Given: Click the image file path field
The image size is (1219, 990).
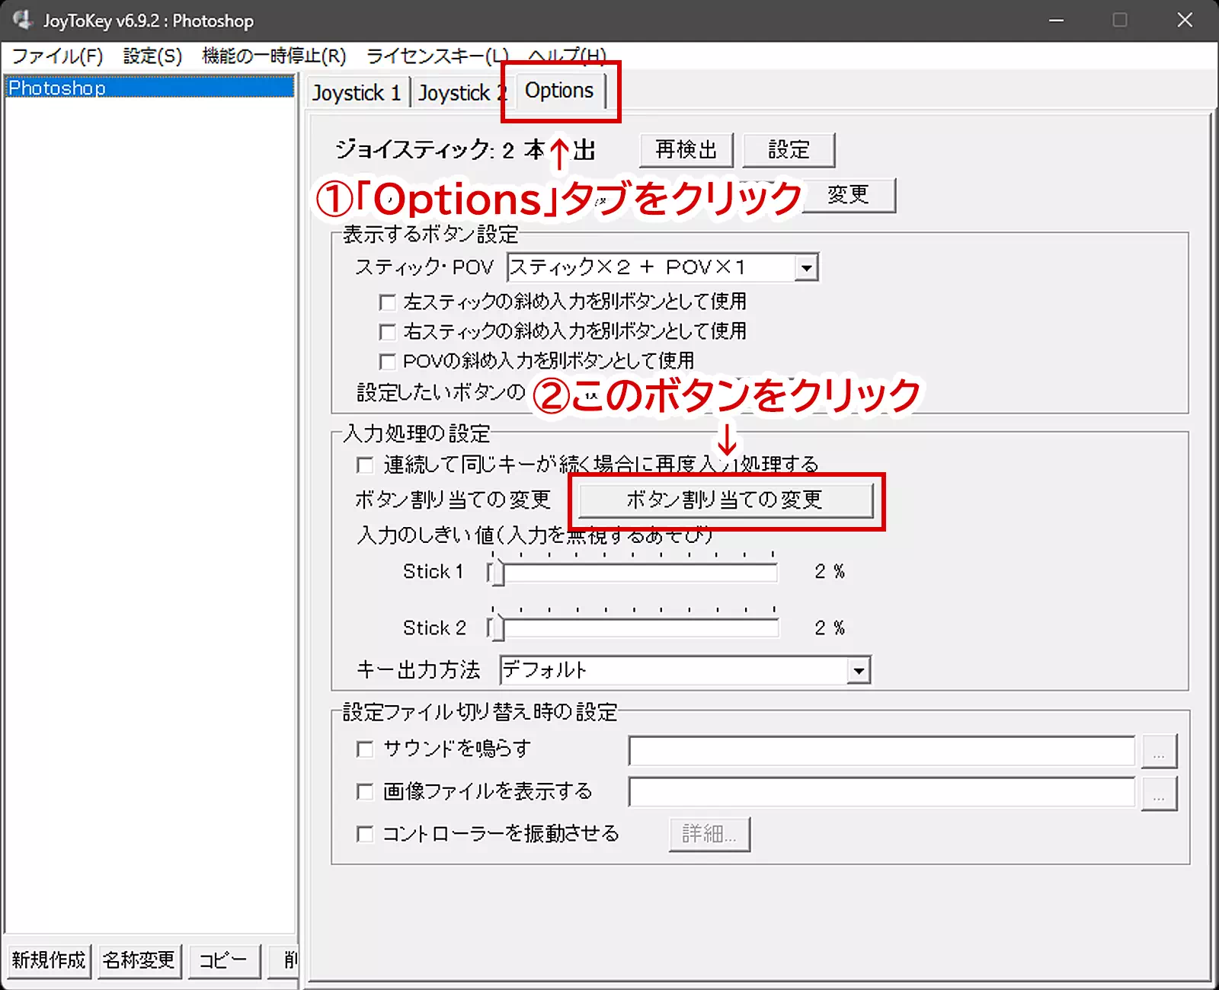Looking at the screenshot, I should point(881,792).
